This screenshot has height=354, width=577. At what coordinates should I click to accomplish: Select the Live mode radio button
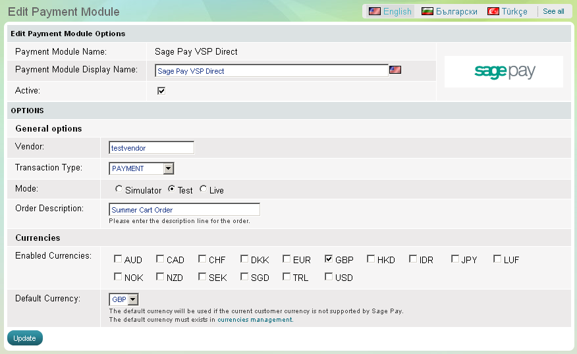pyautogui.click(x=204, y=190)
